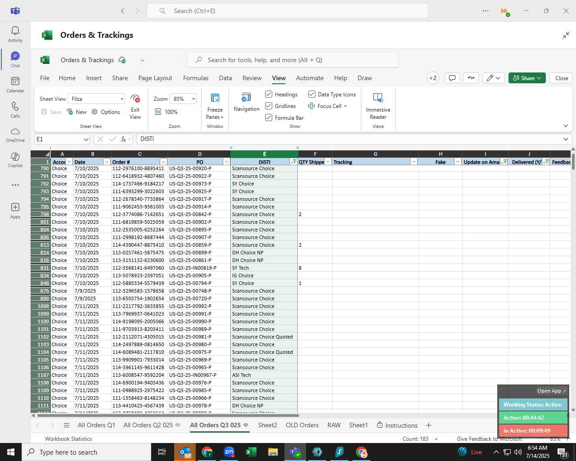Open the Tracking column filter dropdown

tap(414, 162)
